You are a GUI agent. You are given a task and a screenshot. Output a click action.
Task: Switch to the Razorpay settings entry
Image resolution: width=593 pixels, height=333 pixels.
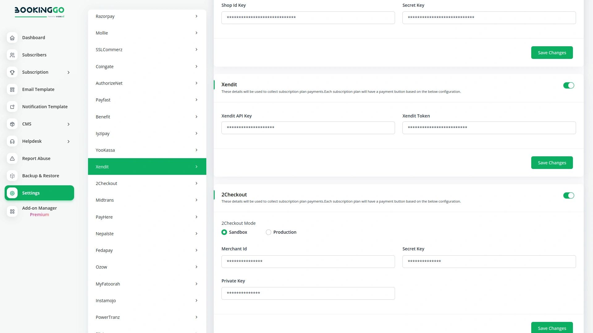(x=147, y=16)
